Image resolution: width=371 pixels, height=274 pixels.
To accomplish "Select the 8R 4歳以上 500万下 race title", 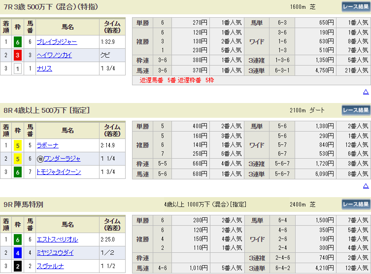I will tap(47, 110).
